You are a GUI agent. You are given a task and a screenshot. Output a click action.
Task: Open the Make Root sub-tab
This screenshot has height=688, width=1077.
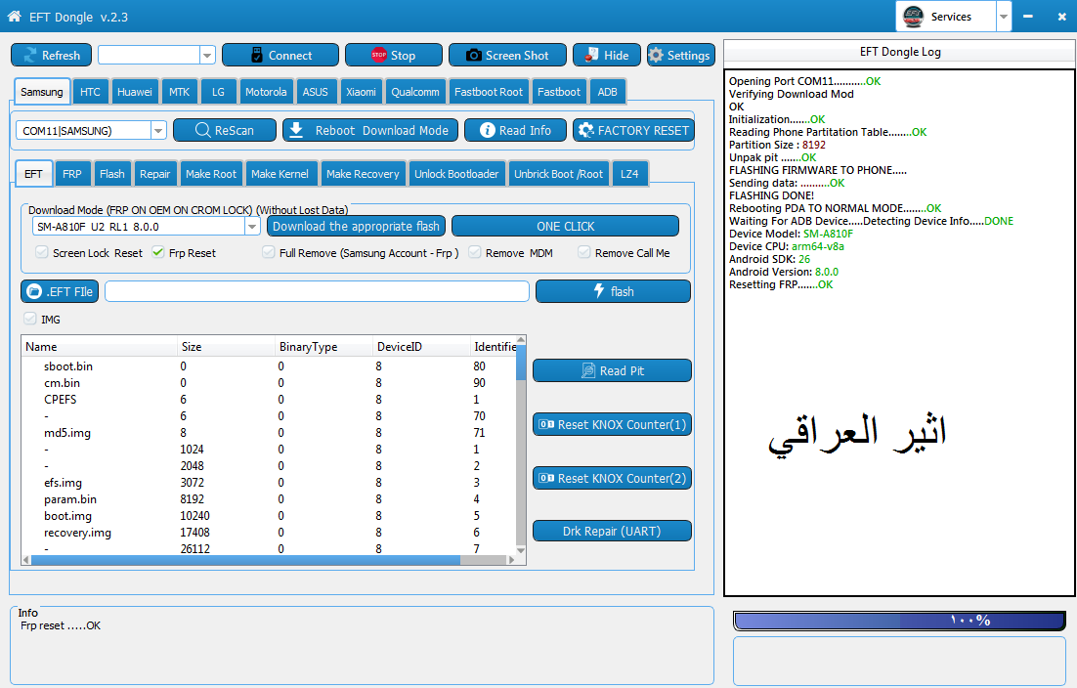coord(211,174)
